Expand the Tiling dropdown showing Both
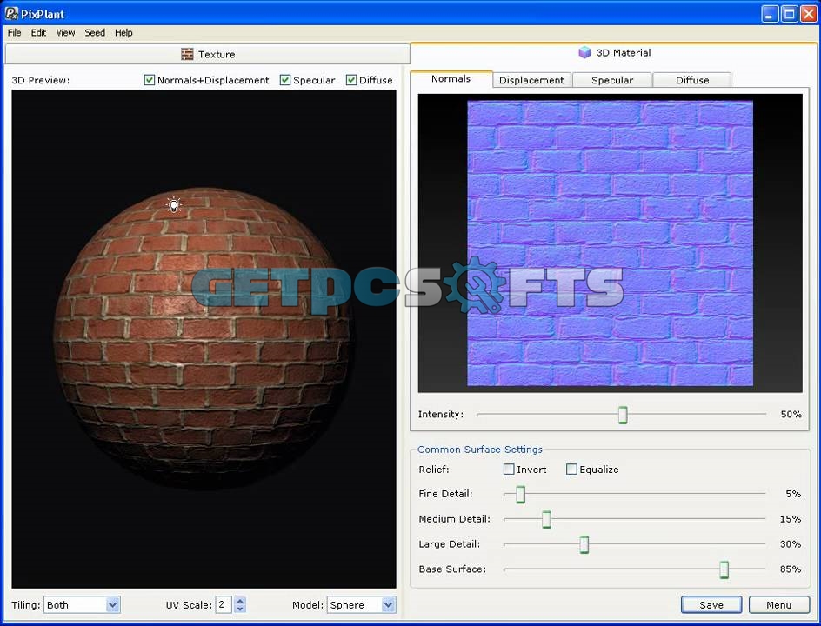This screenshot has width=821, height=626. coord(112,604)
